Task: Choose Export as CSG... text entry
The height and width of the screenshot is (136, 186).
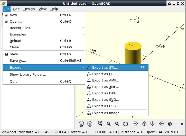Action: (x=106, y=106)
